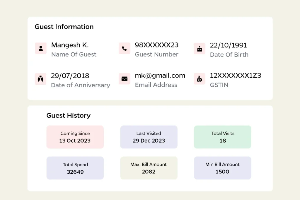Viewport: 300px width, 200px height.
Task: Select the Total Visits card
Action: click(x=223, y=137)
